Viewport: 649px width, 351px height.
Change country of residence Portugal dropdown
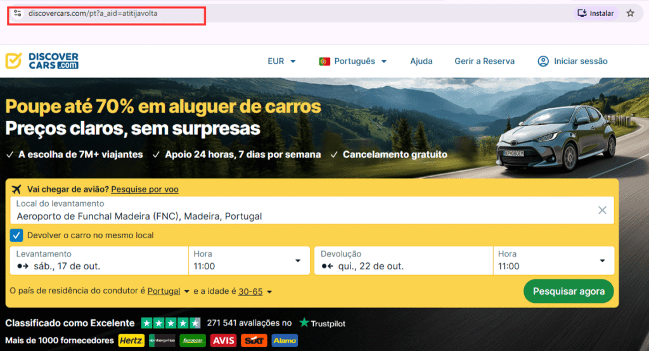point(168,291)
